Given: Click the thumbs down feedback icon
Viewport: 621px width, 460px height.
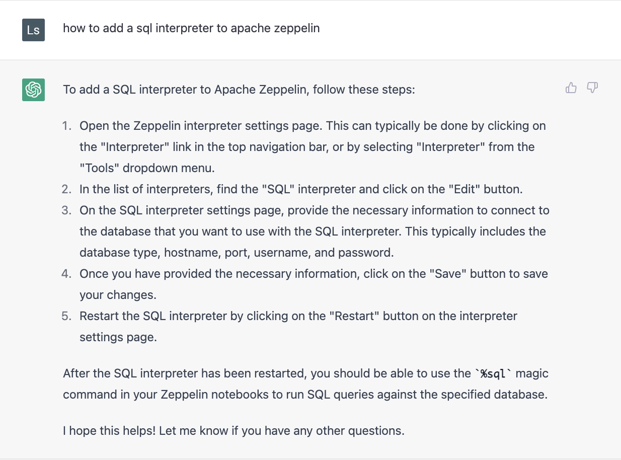Looking at the screenshot, I should click(x=592, y=88).
